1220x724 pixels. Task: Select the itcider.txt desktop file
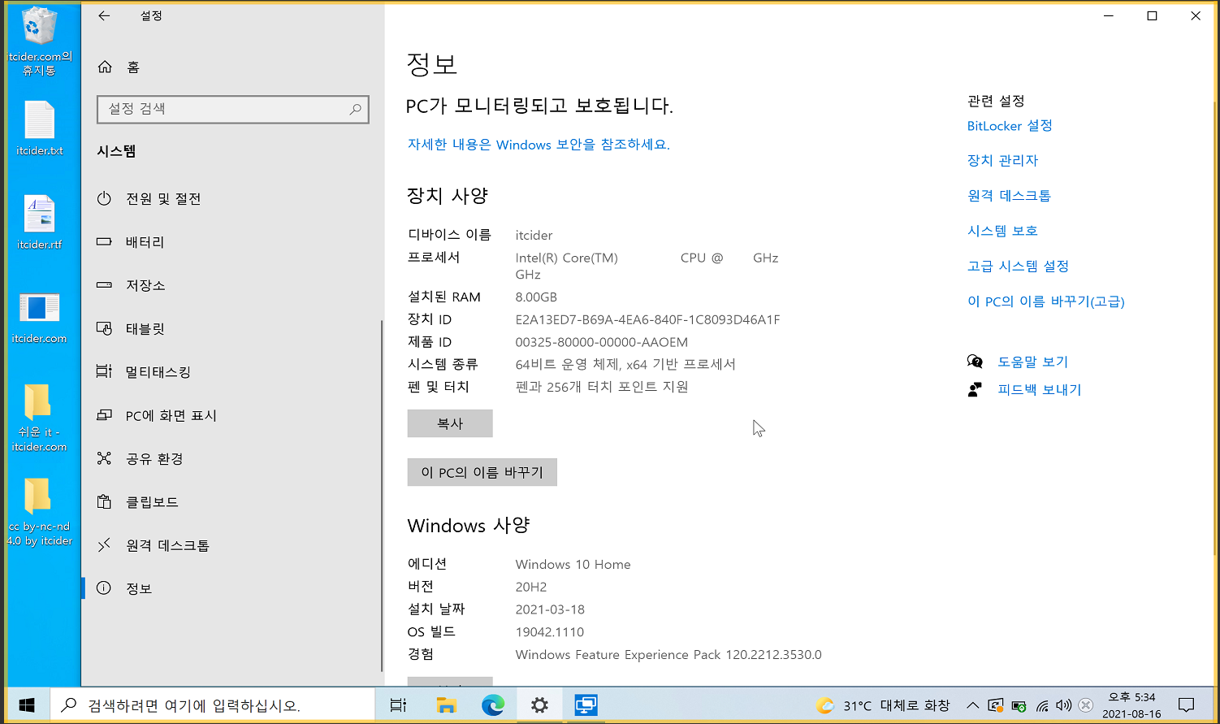pos(40,128)
